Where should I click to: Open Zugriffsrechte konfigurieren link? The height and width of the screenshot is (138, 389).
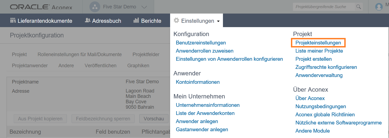click(326, 67)
